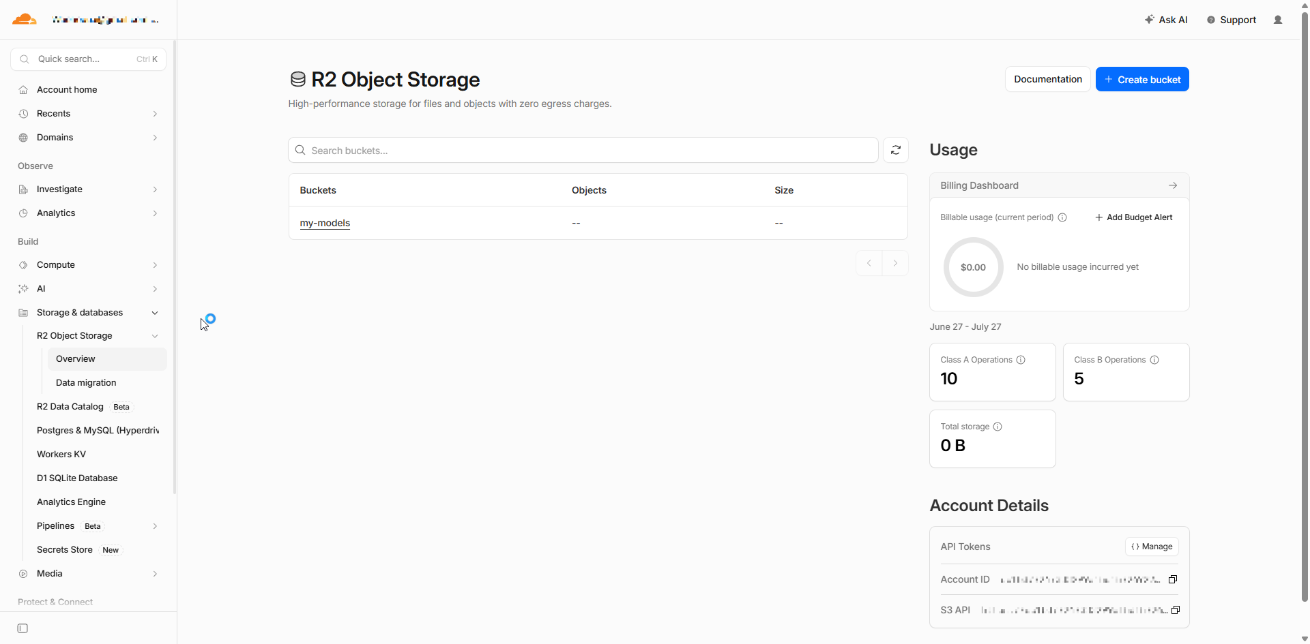1310x644 pixels.
Task: Open the user account profile icon
Action: [1278, 20]
